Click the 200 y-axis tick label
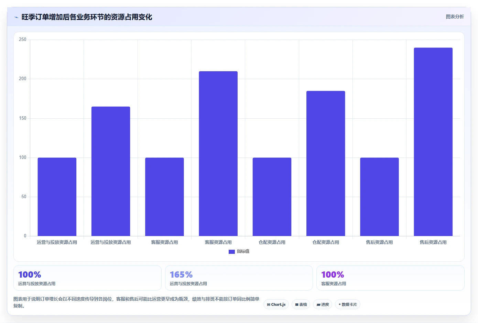 click(x=23, y=79)
